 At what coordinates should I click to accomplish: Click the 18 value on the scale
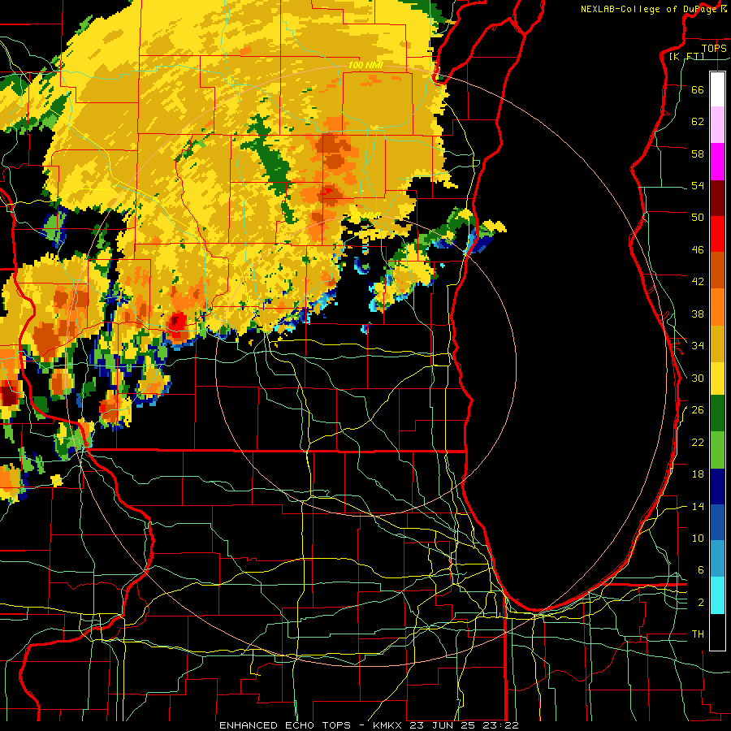tap(698, 474)
